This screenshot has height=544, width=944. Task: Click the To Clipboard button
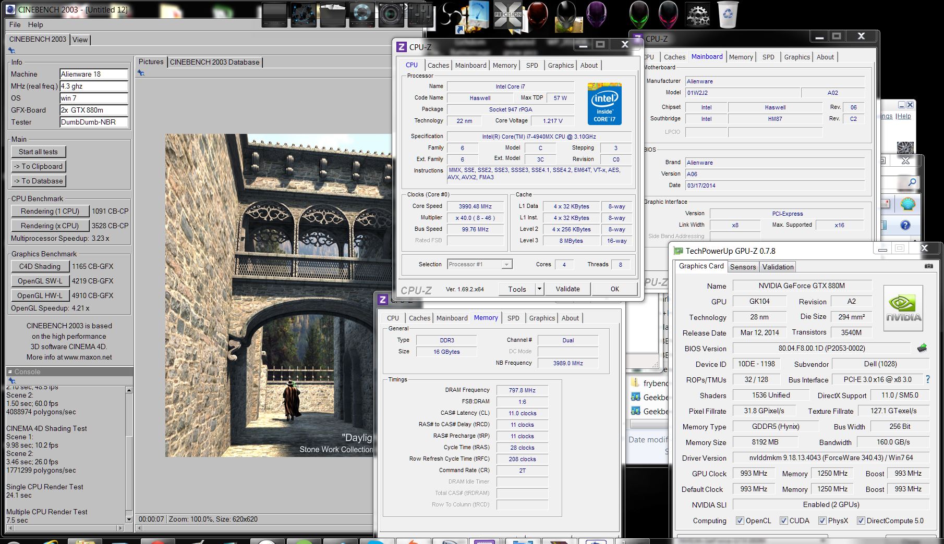39,166
